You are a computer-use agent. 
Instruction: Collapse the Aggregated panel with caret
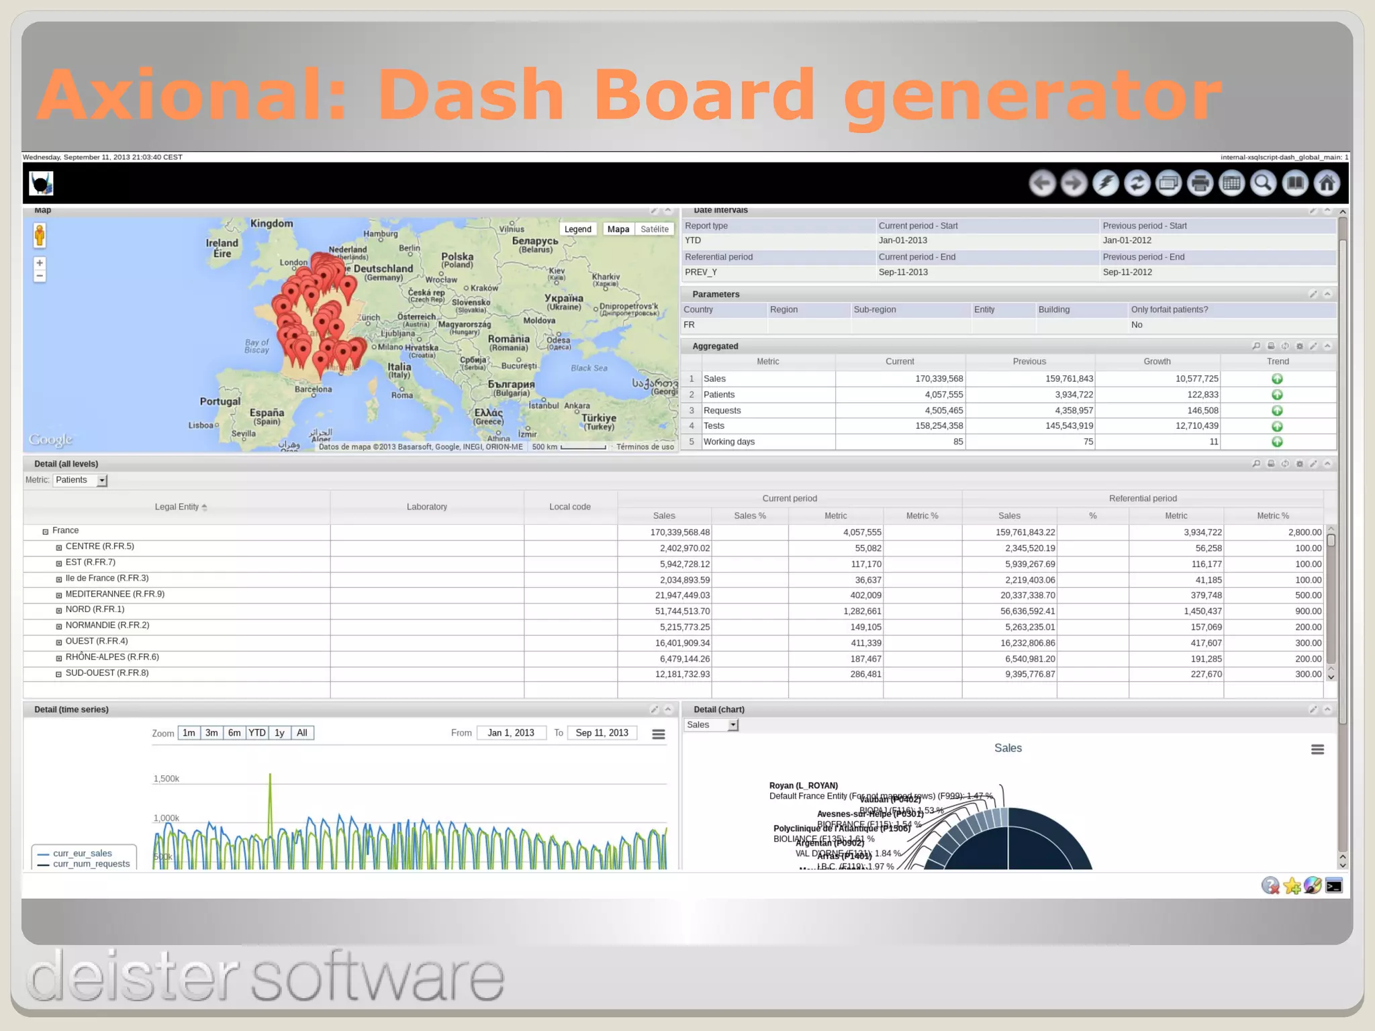click(x=1327, y=346)
